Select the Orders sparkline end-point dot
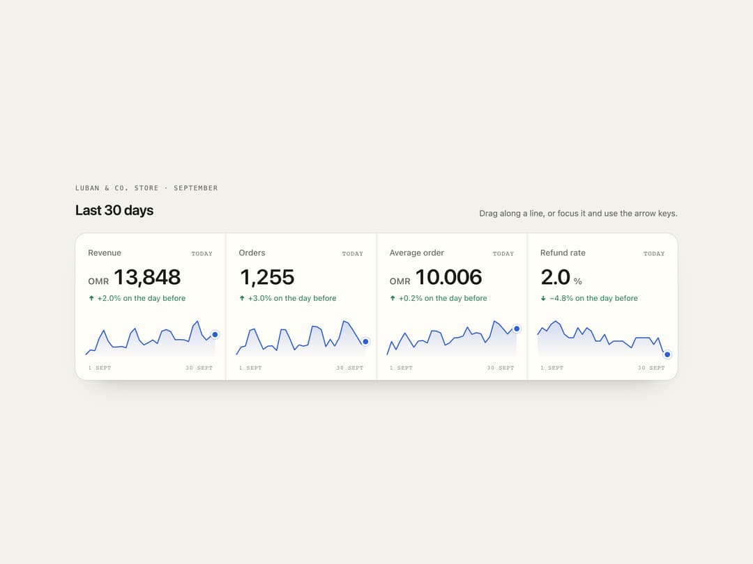Viewport: 753px width, 564px height. point(366,341)
